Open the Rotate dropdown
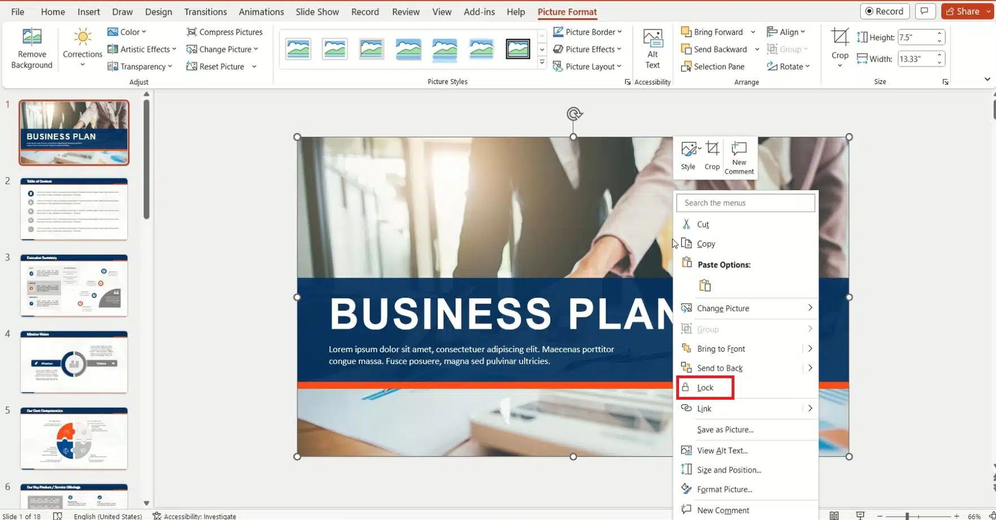 click(x=789, y=67)
